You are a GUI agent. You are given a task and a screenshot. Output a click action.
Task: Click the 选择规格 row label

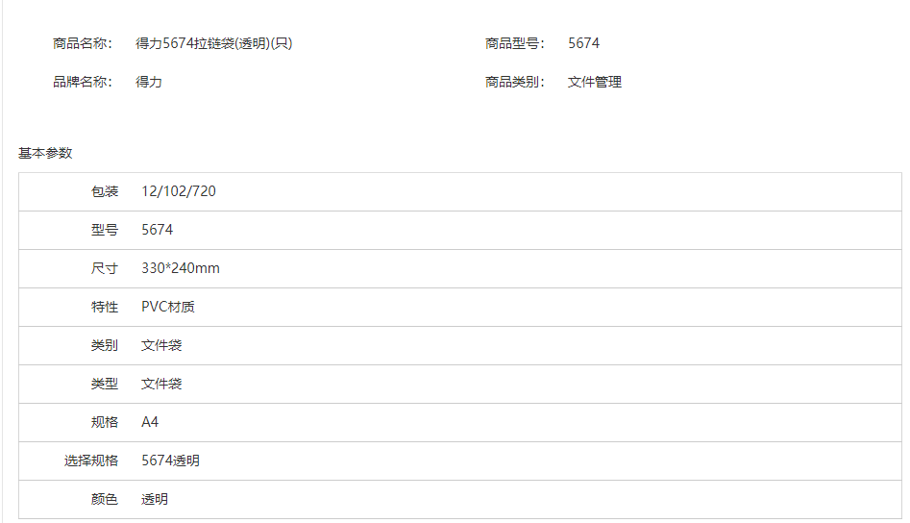point(91,461)
